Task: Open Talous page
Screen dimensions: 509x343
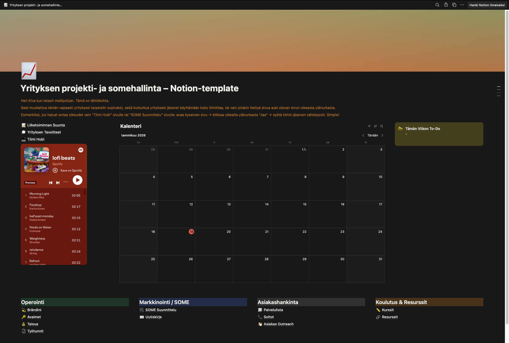Action: pos(30,324)
